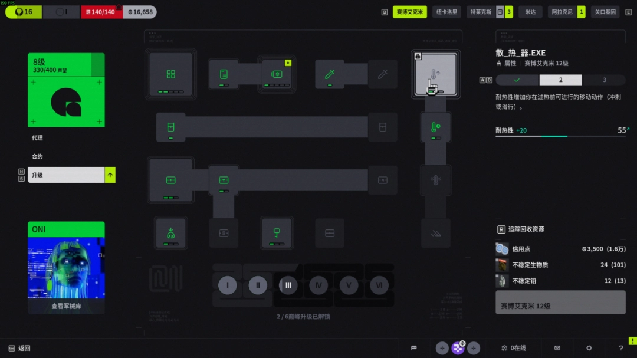Screen dimensions: 637x358
Task: Select the four-squares grid upgrade node
Action: (x=170, y=74)
